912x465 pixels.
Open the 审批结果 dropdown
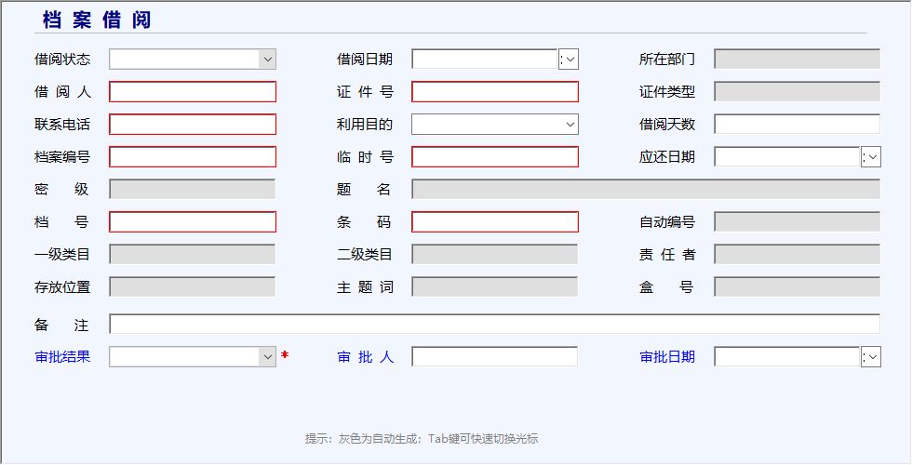(268, 356)
